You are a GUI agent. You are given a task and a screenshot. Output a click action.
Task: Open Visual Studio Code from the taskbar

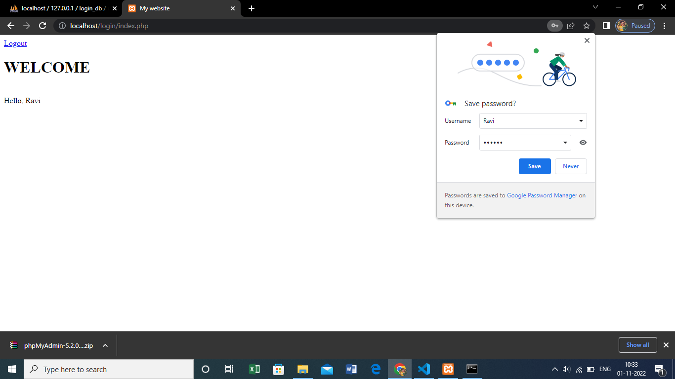coord(423,369)
